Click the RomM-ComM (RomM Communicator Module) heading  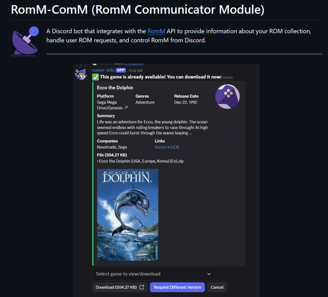138,10
